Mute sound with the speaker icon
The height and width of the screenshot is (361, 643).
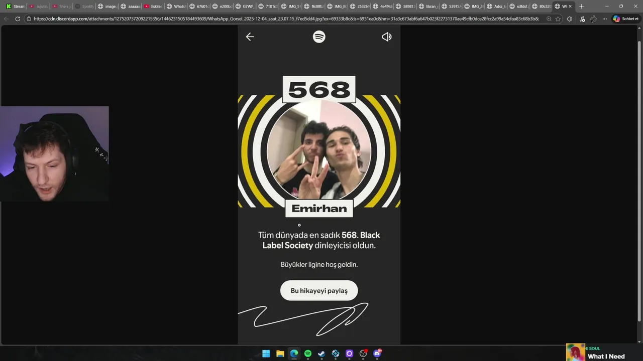(x=386, y=37)
